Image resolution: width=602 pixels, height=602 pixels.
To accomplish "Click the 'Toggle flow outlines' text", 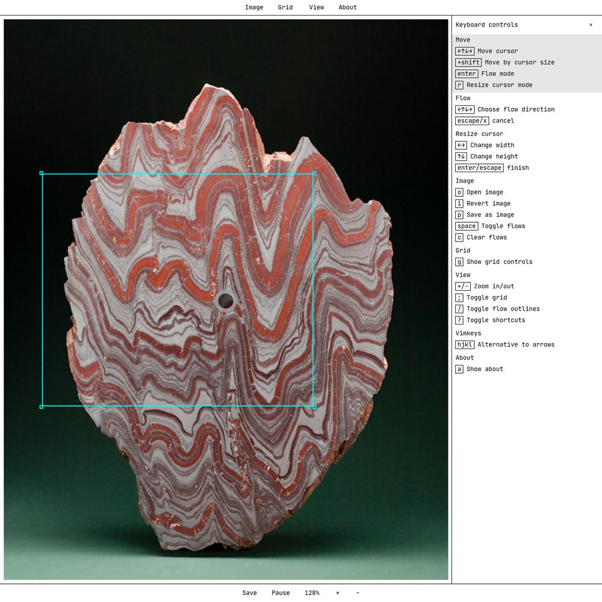I will click(x=503, y=309).
